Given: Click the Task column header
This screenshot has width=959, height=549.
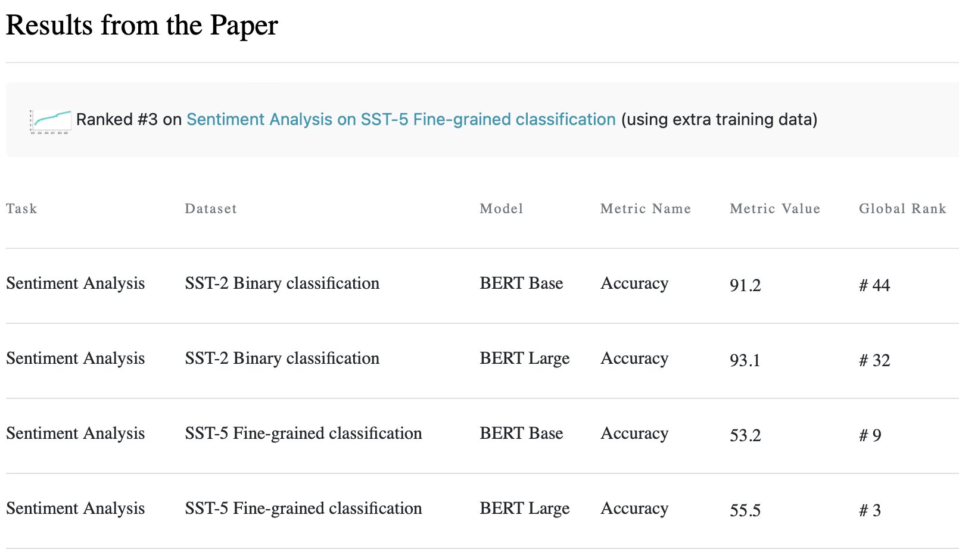Looking at the screenshot, I should [x=21, y=209].
